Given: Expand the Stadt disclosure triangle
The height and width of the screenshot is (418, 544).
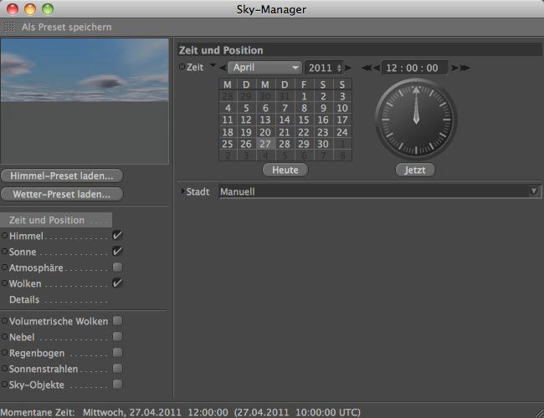Looking at the screenshot, I should click(182, 191).
